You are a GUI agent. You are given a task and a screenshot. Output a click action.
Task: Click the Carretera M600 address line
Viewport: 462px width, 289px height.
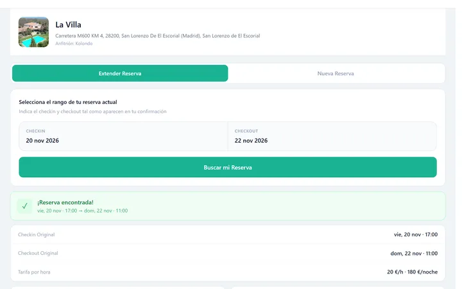(x=158, y=36)
